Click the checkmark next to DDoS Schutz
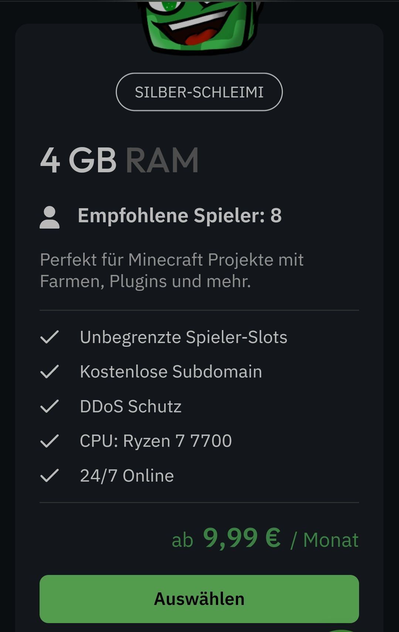 tap(50, 406)
